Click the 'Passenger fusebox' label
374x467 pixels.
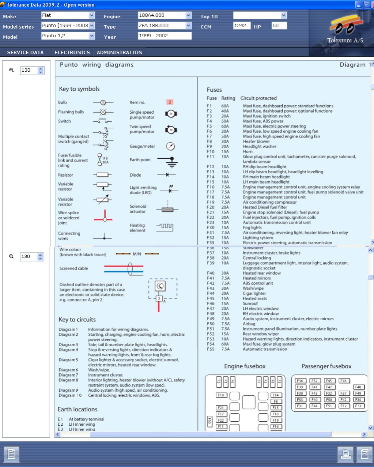point(326,366)
